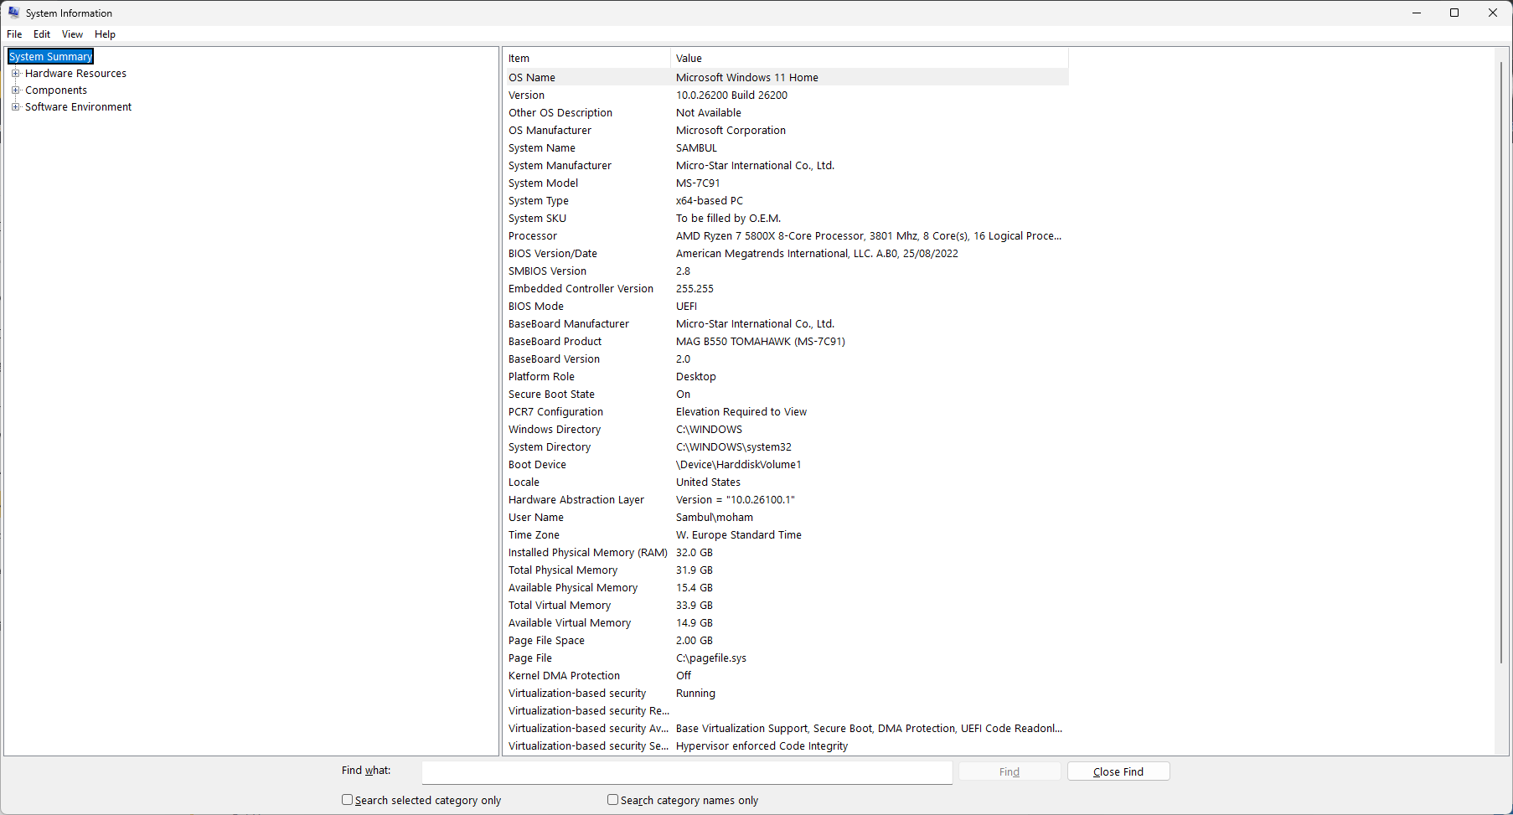1513x815 pixels.
Task: Click the User Name item
Action: (x=536, y=518)
